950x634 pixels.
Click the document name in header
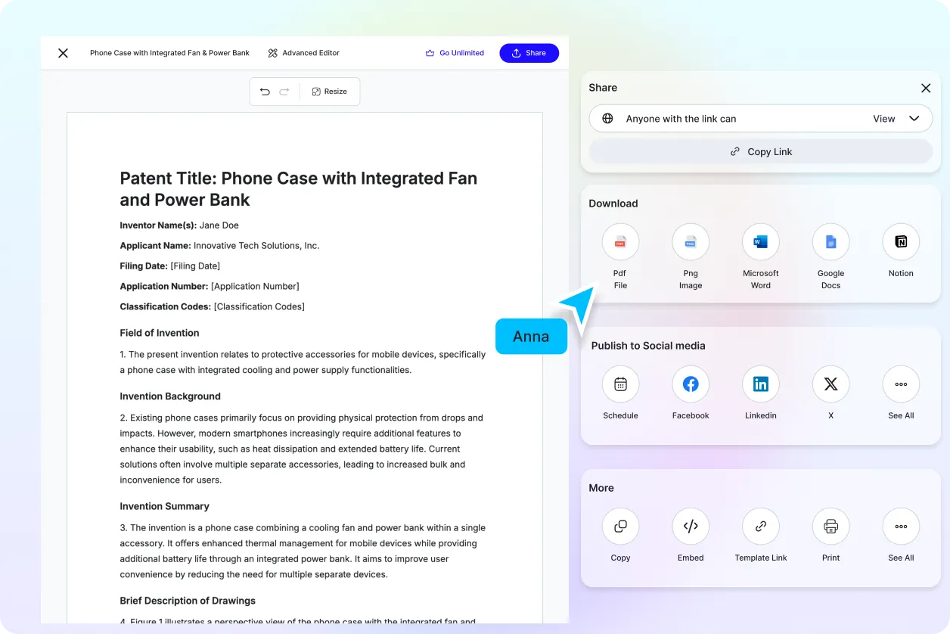click(169, 53)
